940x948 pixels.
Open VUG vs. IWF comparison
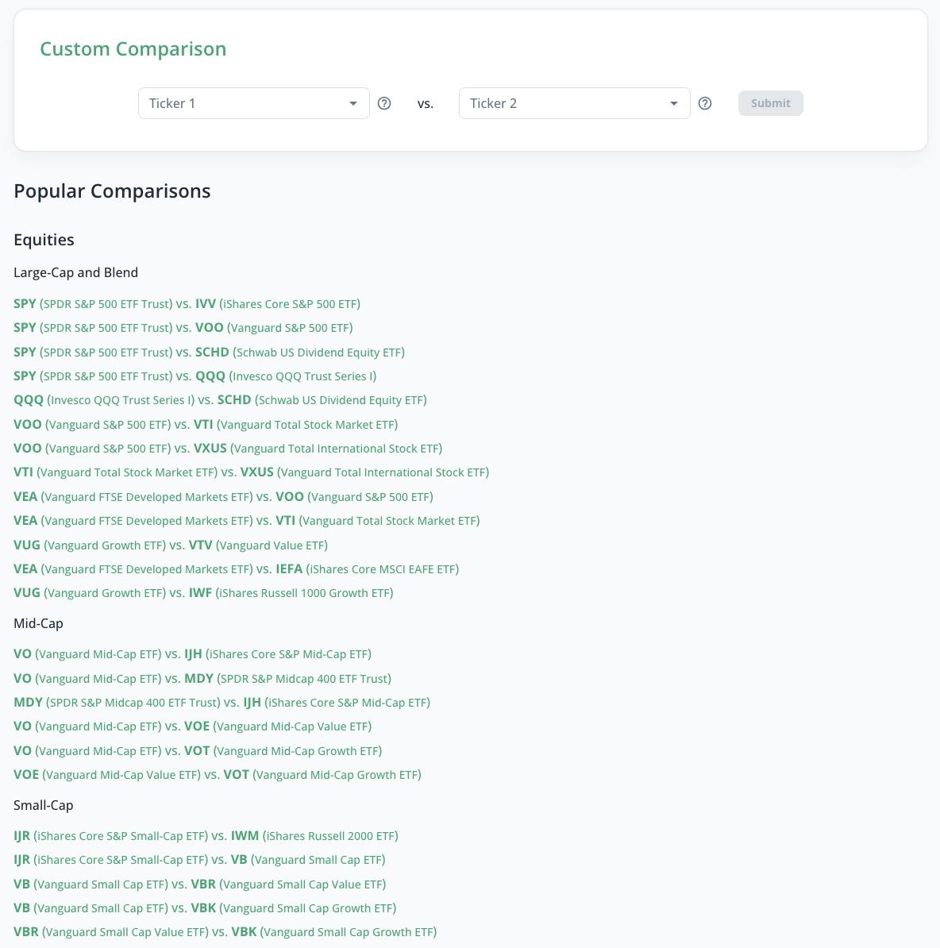coord(203,593)
